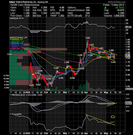Click the 1.900 peak price annotation
This screenshot has width=133, height=135.
pos(87,38)
